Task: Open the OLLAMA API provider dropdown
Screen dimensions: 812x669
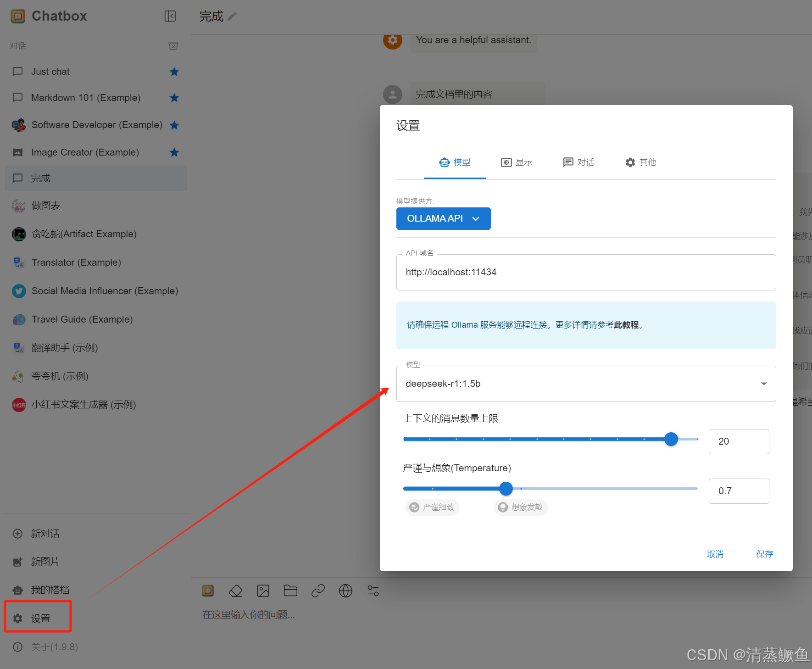Action: 443,218
